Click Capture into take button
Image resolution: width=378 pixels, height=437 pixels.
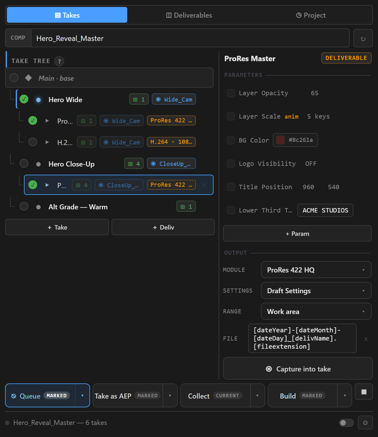[x=298, y=369]
